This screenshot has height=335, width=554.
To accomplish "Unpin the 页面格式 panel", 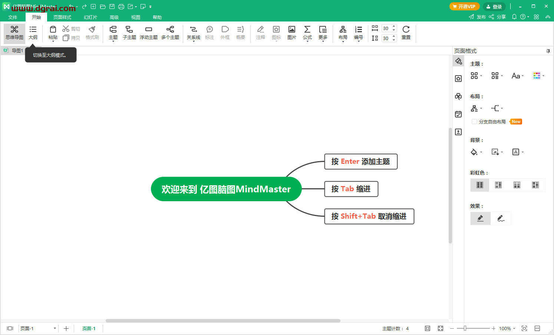I will (x=548, y=51).
